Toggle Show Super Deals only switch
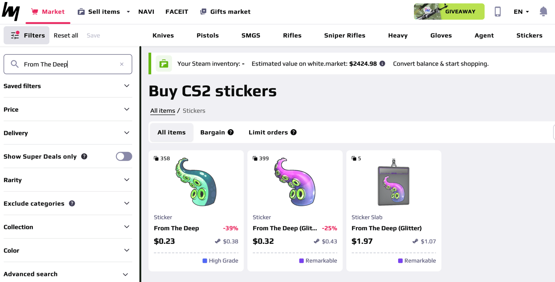The height and width of the screenshot is (282, 555). (124, 156)
